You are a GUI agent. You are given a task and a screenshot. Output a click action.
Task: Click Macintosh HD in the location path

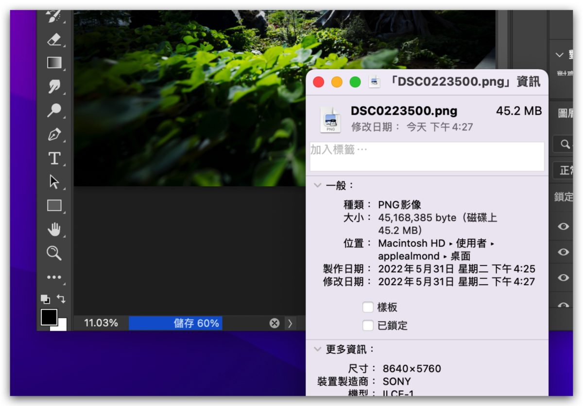412,243
